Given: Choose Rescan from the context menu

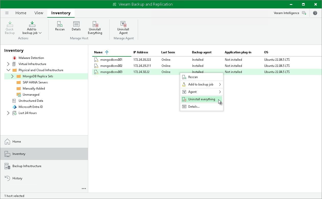Looking at the screenshot, I should 202,77.
